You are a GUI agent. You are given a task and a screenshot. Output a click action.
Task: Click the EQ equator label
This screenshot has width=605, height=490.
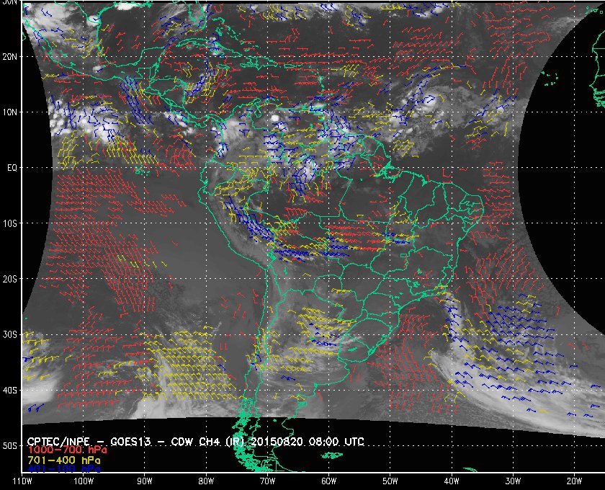pos(12,168)
